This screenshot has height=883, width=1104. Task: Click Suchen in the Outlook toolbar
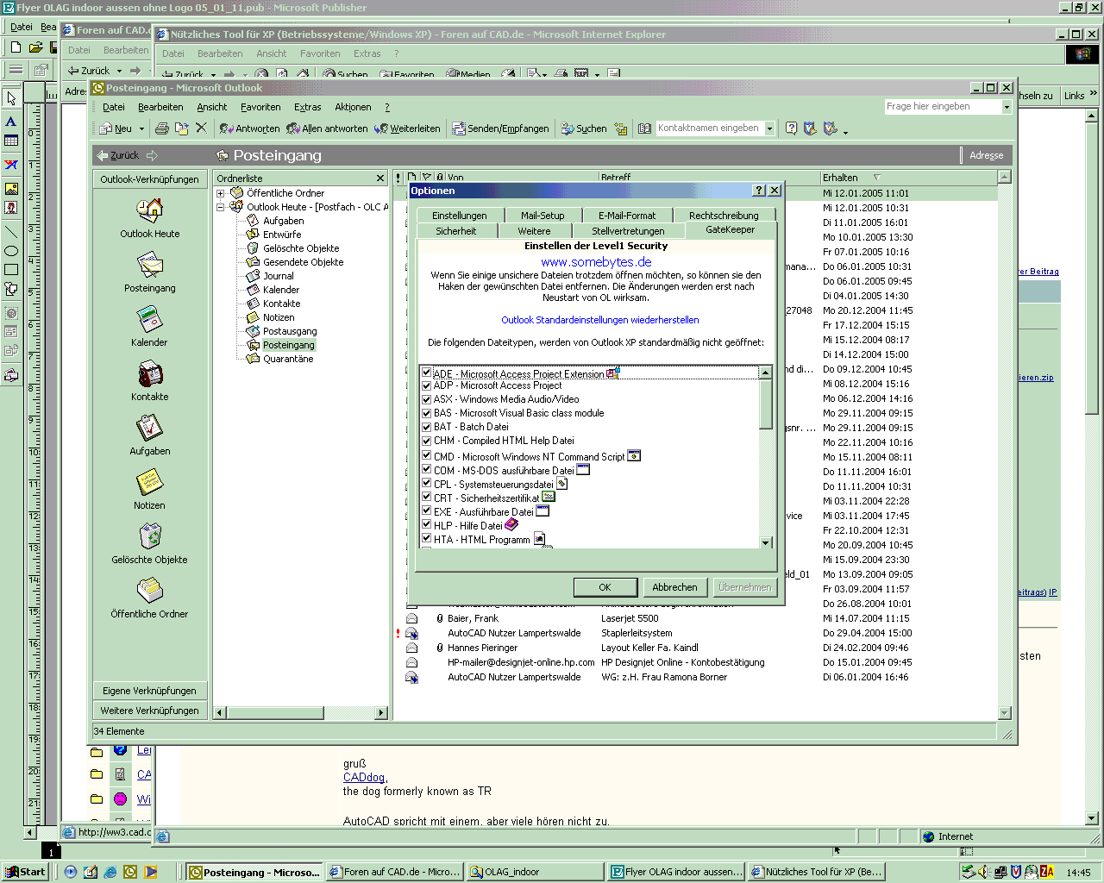(x=583, y=128)
